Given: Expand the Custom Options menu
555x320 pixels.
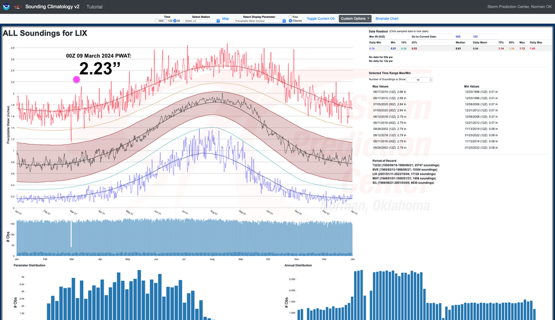Looking at the screenshot, I should click(355, 19).
